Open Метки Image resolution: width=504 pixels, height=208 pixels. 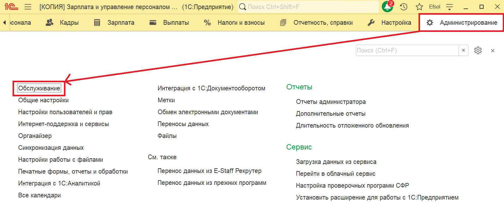coord(166,100)
